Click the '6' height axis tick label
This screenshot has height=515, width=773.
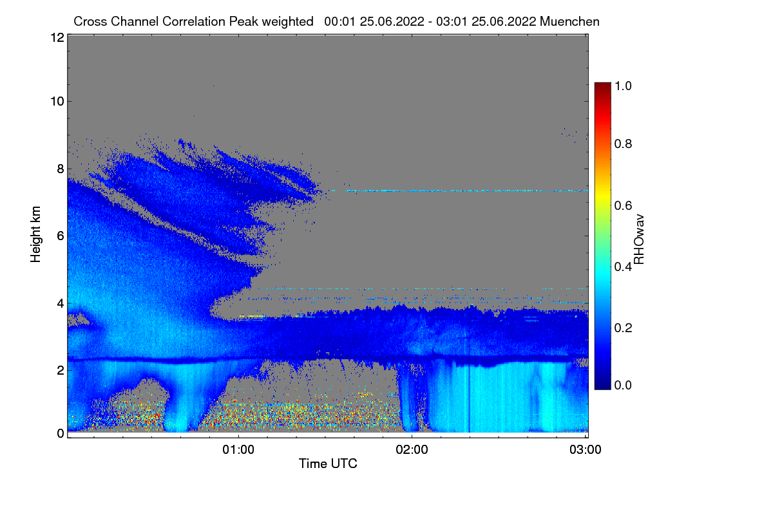pyautogui.click(x=59, y=236)
